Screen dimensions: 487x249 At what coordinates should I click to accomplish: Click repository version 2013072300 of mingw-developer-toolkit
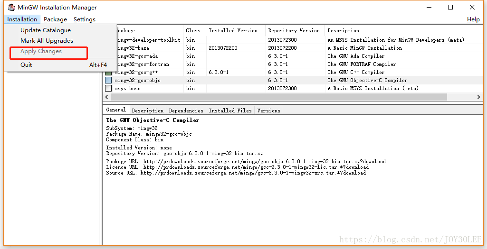[282, 40]
